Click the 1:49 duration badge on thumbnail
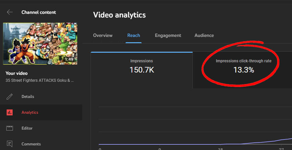This screenshot has height=150, width=292. tap(69, 59)
